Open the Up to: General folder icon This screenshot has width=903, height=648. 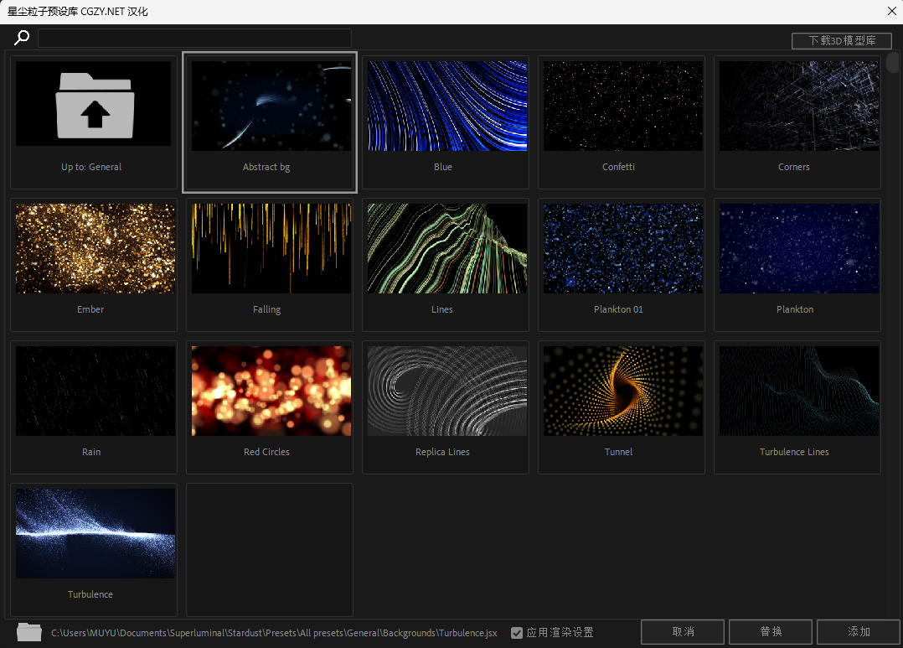(95, 106)
